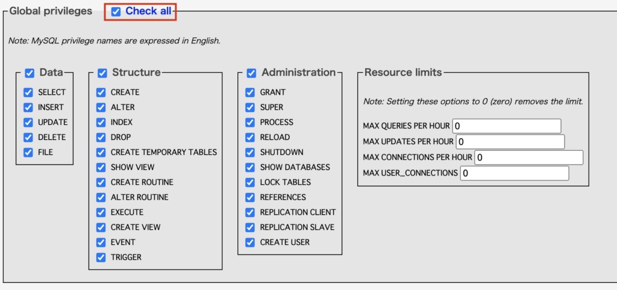Image resolution: width=617 pixels, height=290 pixels.
Task: Disable the TRIGGER privilege
Action: (101, 257)
